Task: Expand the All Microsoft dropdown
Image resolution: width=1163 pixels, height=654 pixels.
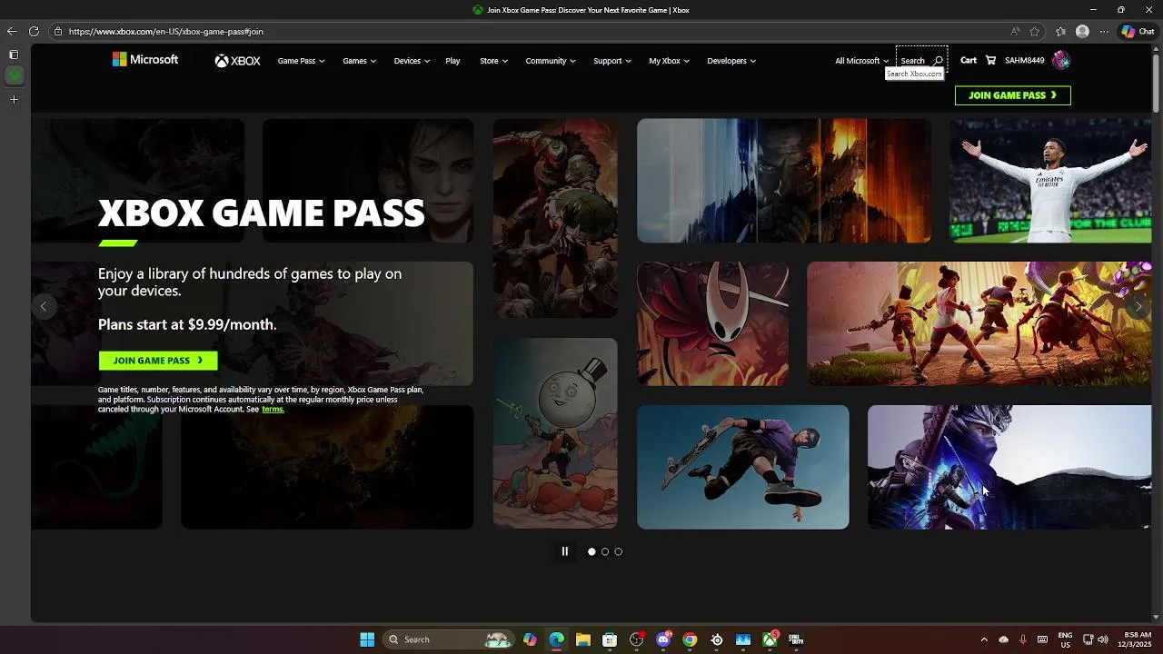Action: [x=862, y=61]
